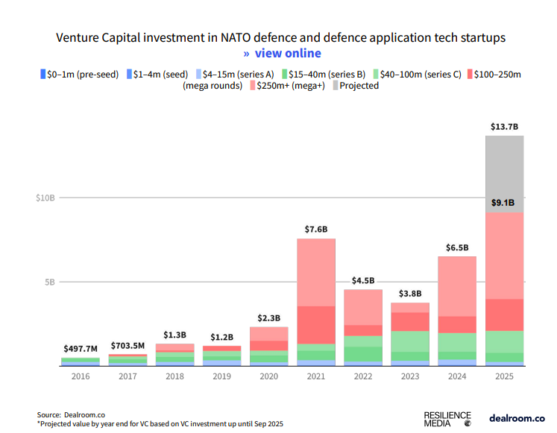Click the 'view online' link

[x=282, y=53]
